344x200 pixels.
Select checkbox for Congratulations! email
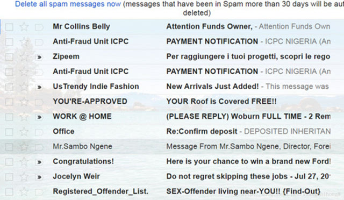(x=9, y=162)
